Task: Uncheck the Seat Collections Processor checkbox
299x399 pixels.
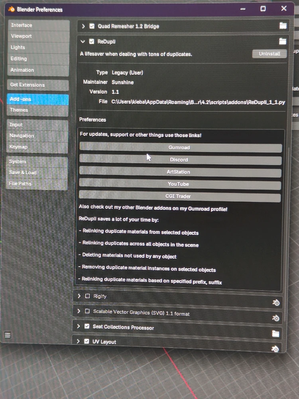Action: point(87,326)
